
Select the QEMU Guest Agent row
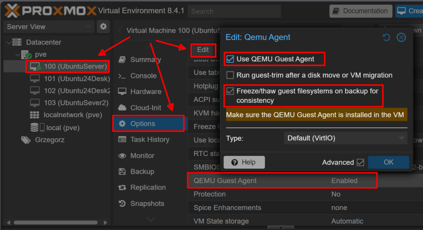click(x=305, y=181)
